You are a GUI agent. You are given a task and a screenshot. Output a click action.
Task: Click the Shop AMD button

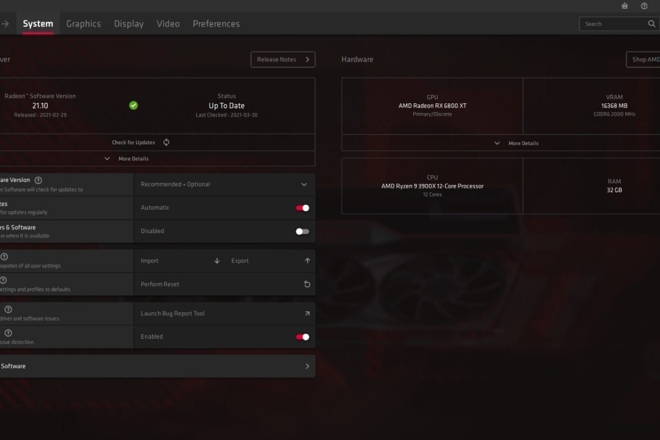pyautogui.click(x=643, y=59)
